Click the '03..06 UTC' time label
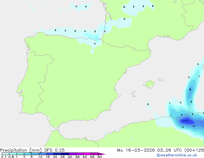Screen dimensions: 204x158 [170, 150]
